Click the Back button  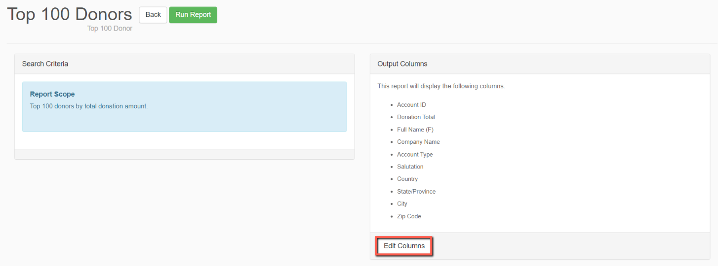click(x=153, y=15)
